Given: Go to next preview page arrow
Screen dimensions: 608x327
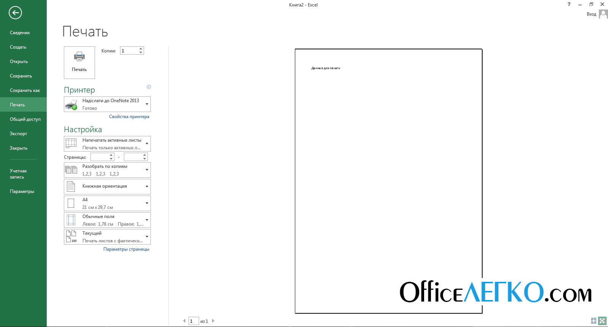Looking at the screenshot, I should (x=213, y=321).
